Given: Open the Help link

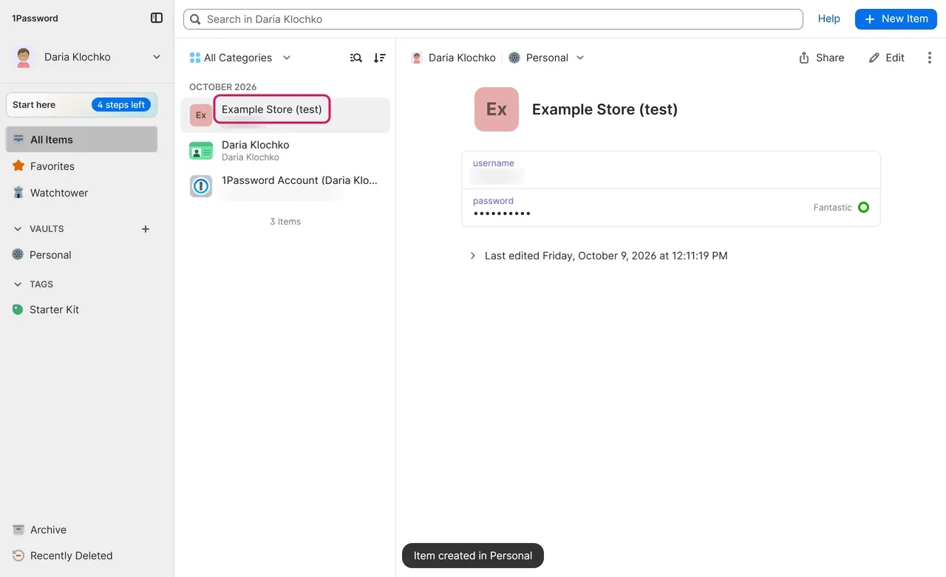Looking at the screenshot, I should tap(828, 19).
